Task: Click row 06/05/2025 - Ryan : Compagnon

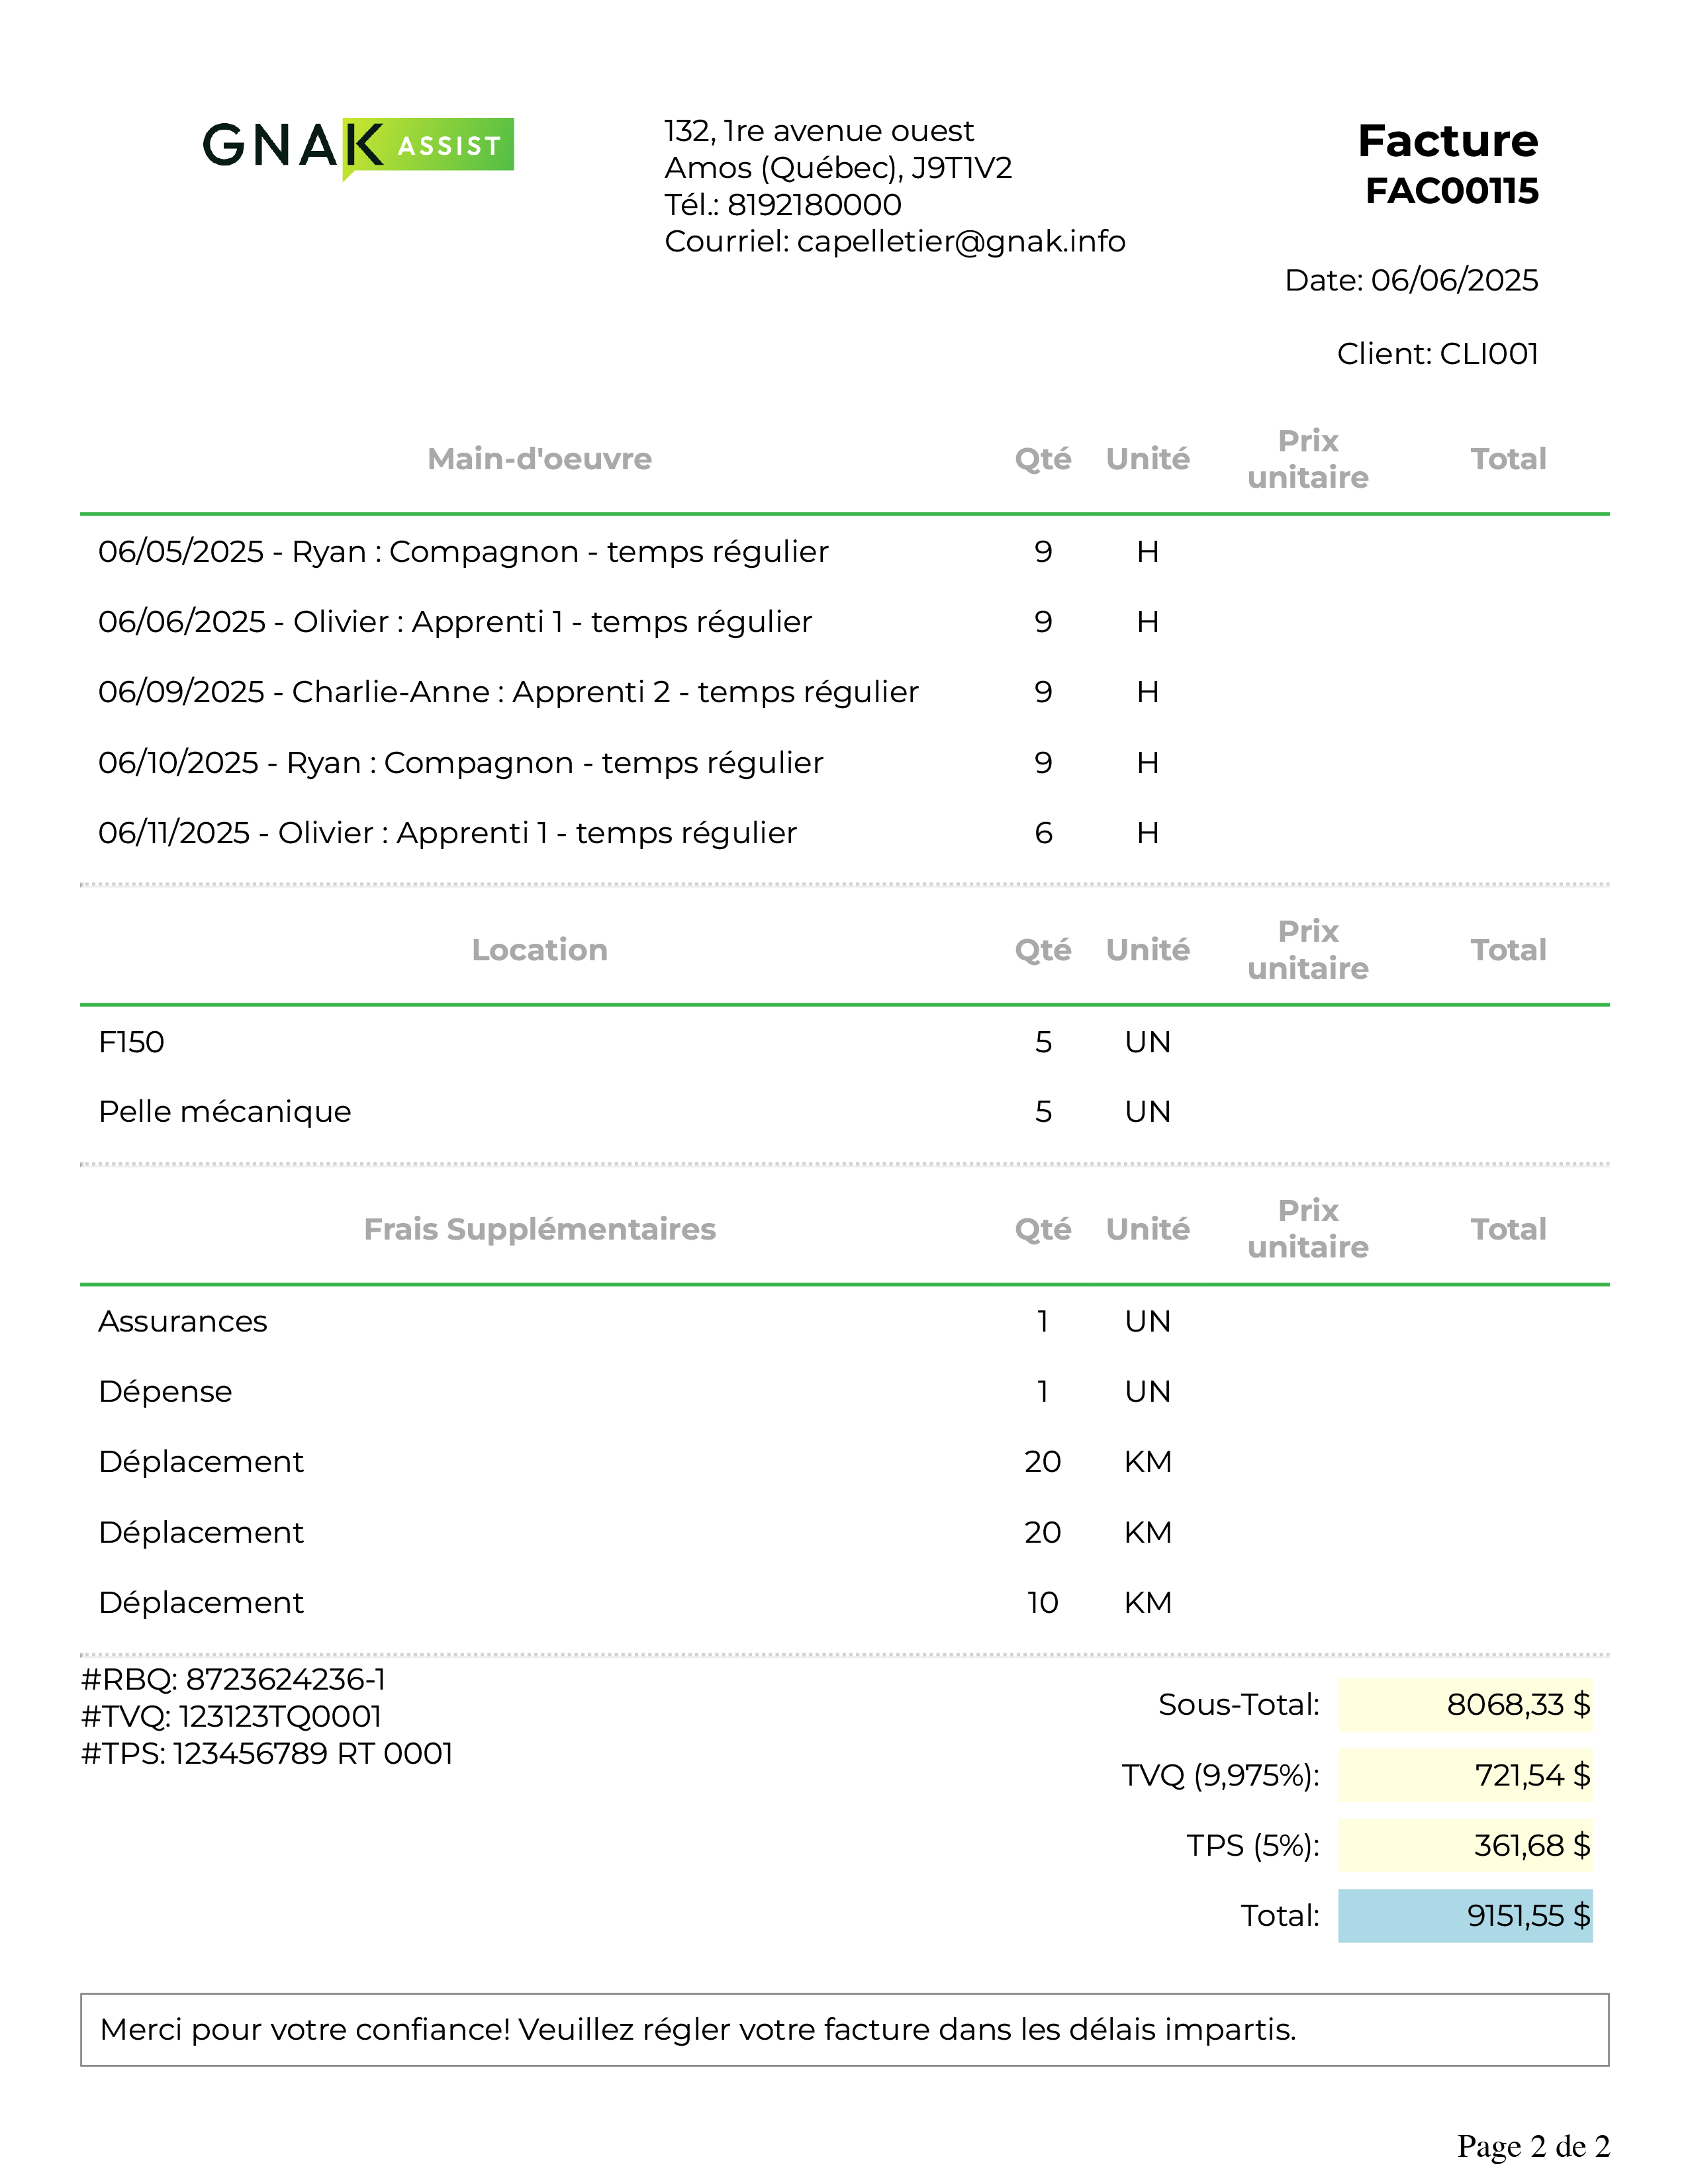Action: [x=844, y=552]
